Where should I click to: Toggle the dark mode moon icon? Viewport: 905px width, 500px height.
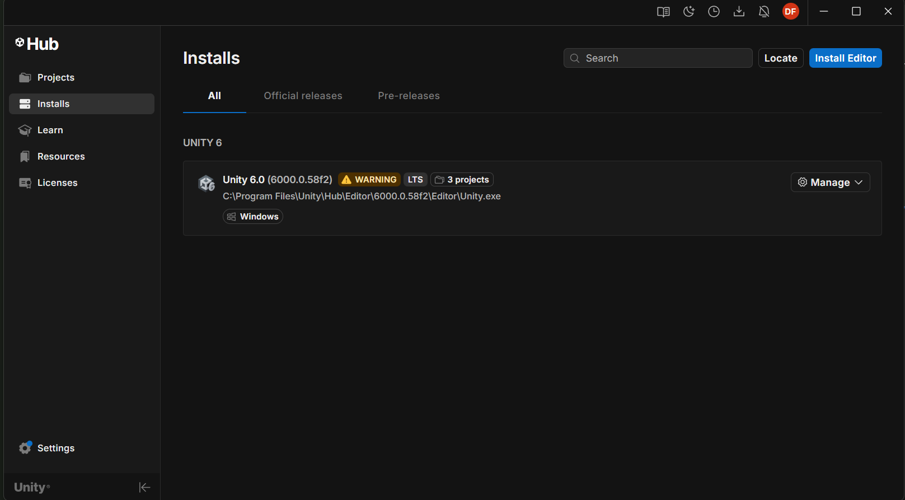point(689,12)
